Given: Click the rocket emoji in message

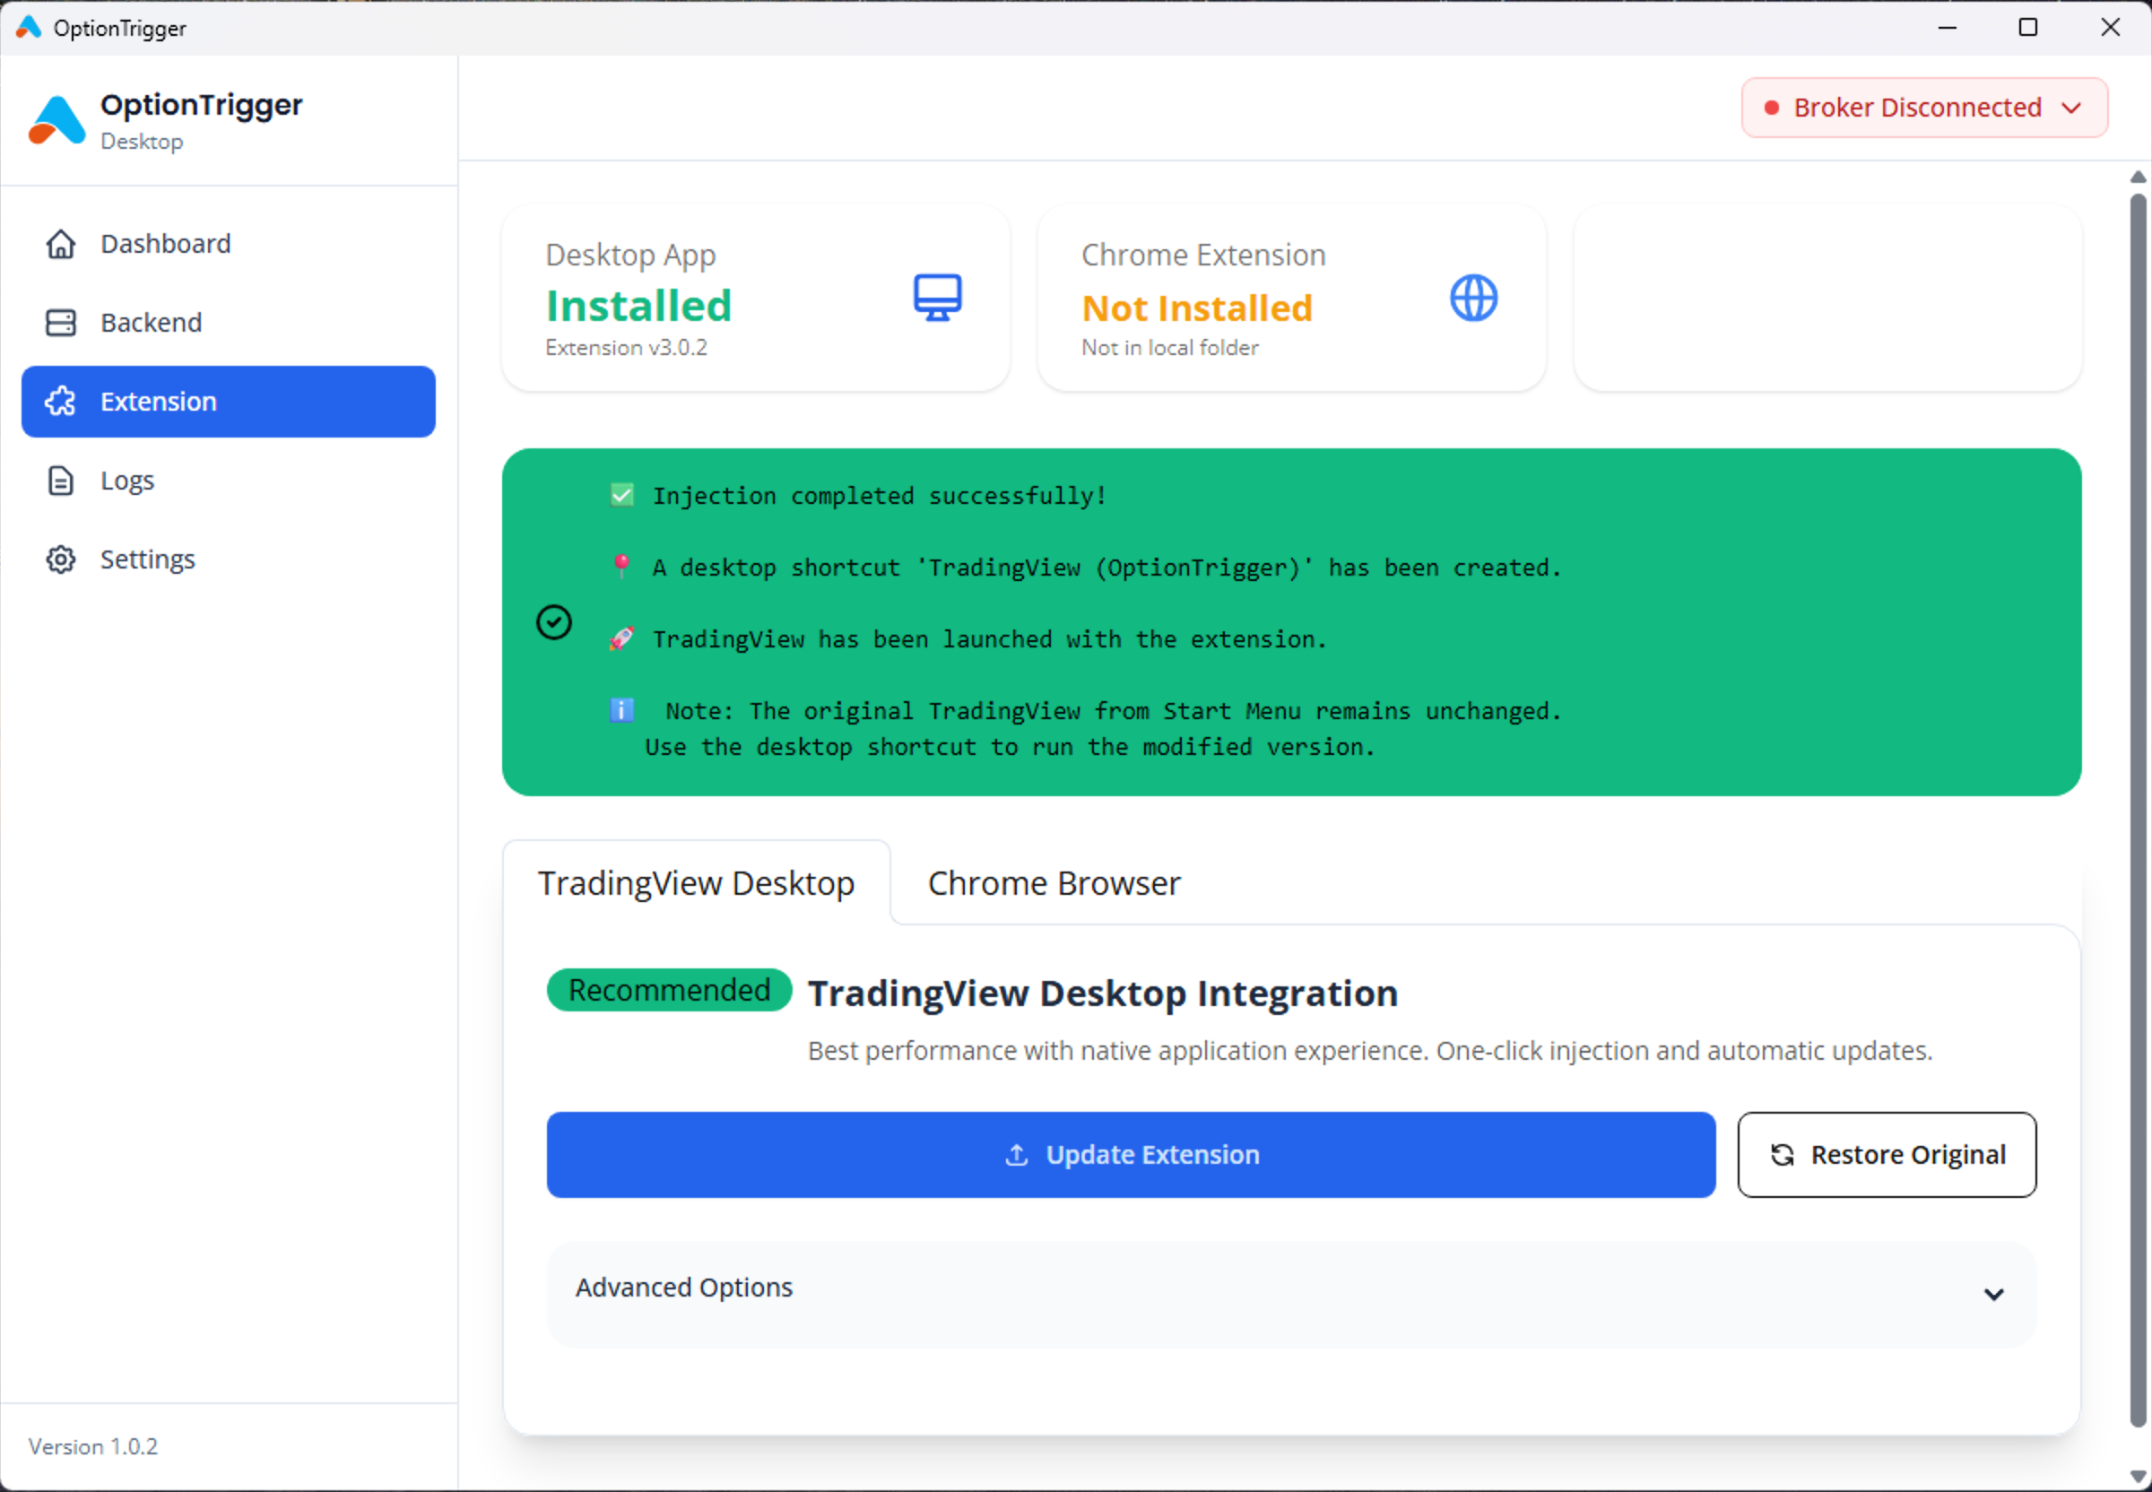Looking at the screenshot, I should (621, 638).
